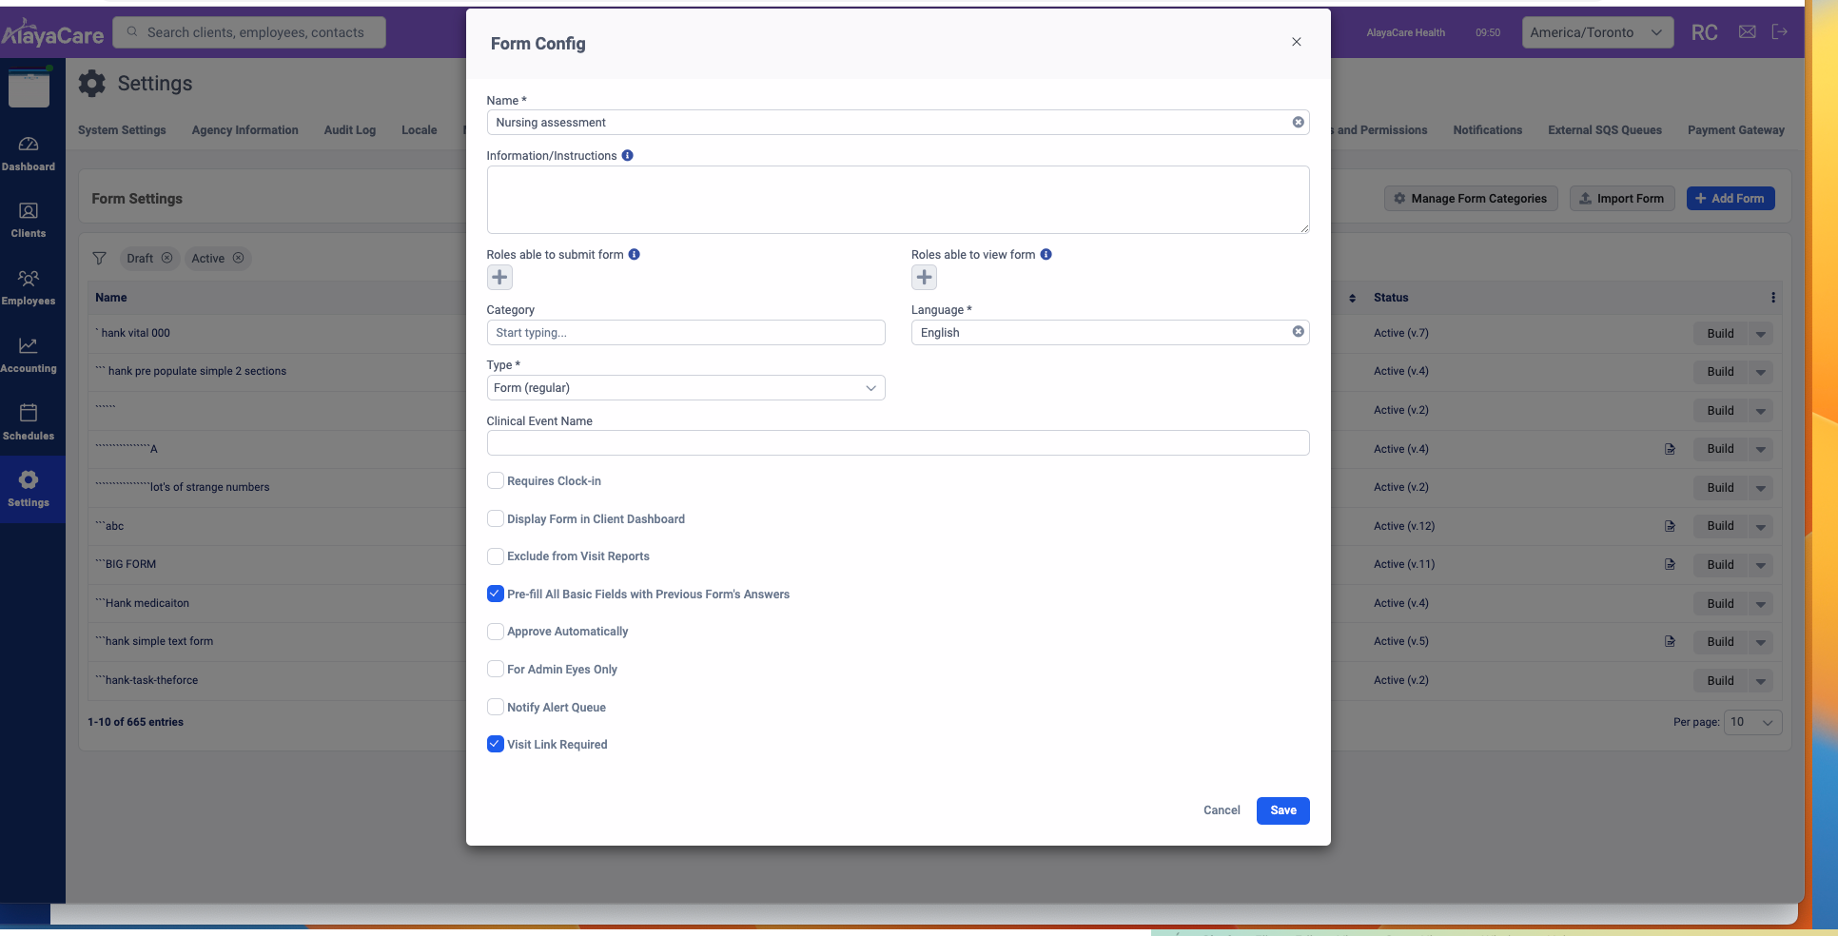Open Dashboard from sidebar
The height and width of the screenshot is (936, 1838).
click(29, 153)
